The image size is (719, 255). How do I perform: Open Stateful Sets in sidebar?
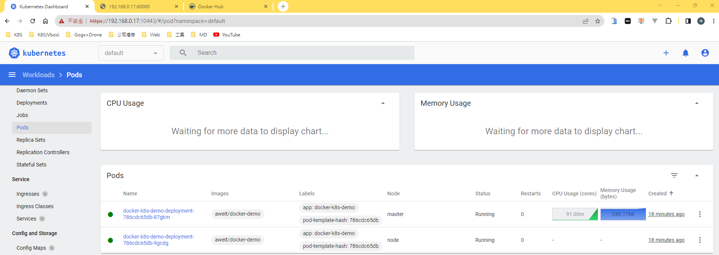[x=32, y=165]
